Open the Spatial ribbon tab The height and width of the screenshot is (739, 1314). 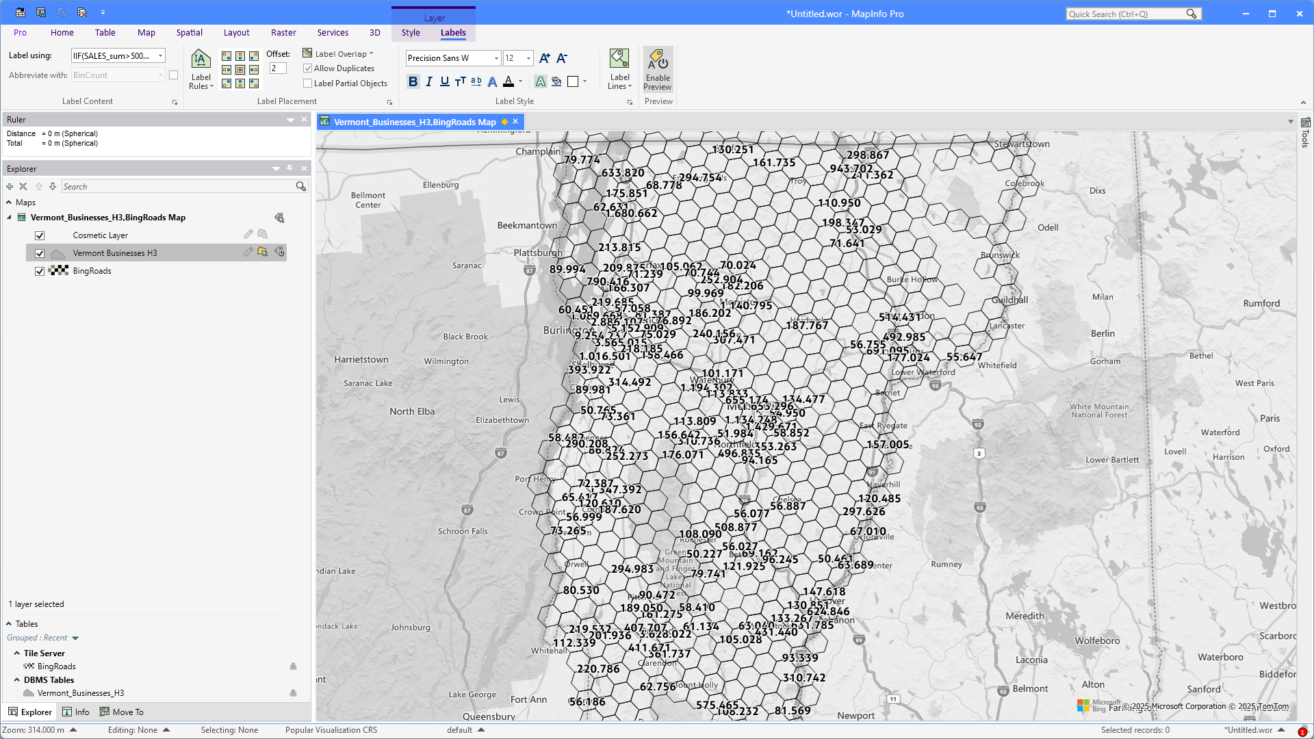[189, 32]
